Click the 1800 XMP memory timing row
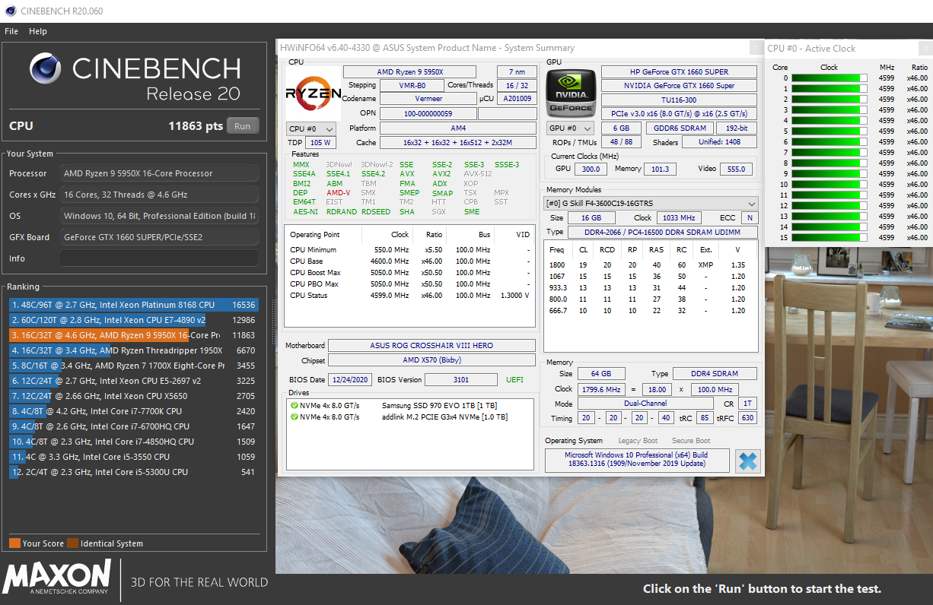Image resolution: width=933 pixels, height=605 pixels. [x=651, y=265]
